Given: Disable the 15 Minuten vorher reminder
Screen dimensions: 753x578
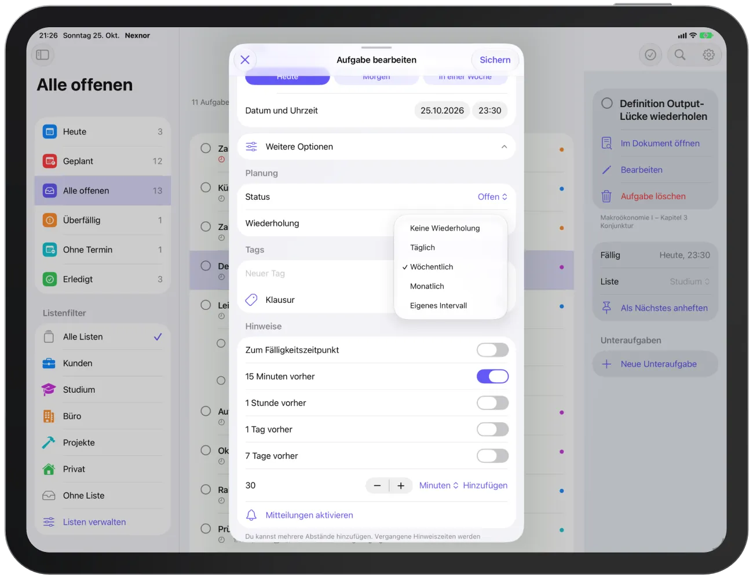Looking at the screenshot, I should coord(493,376).
